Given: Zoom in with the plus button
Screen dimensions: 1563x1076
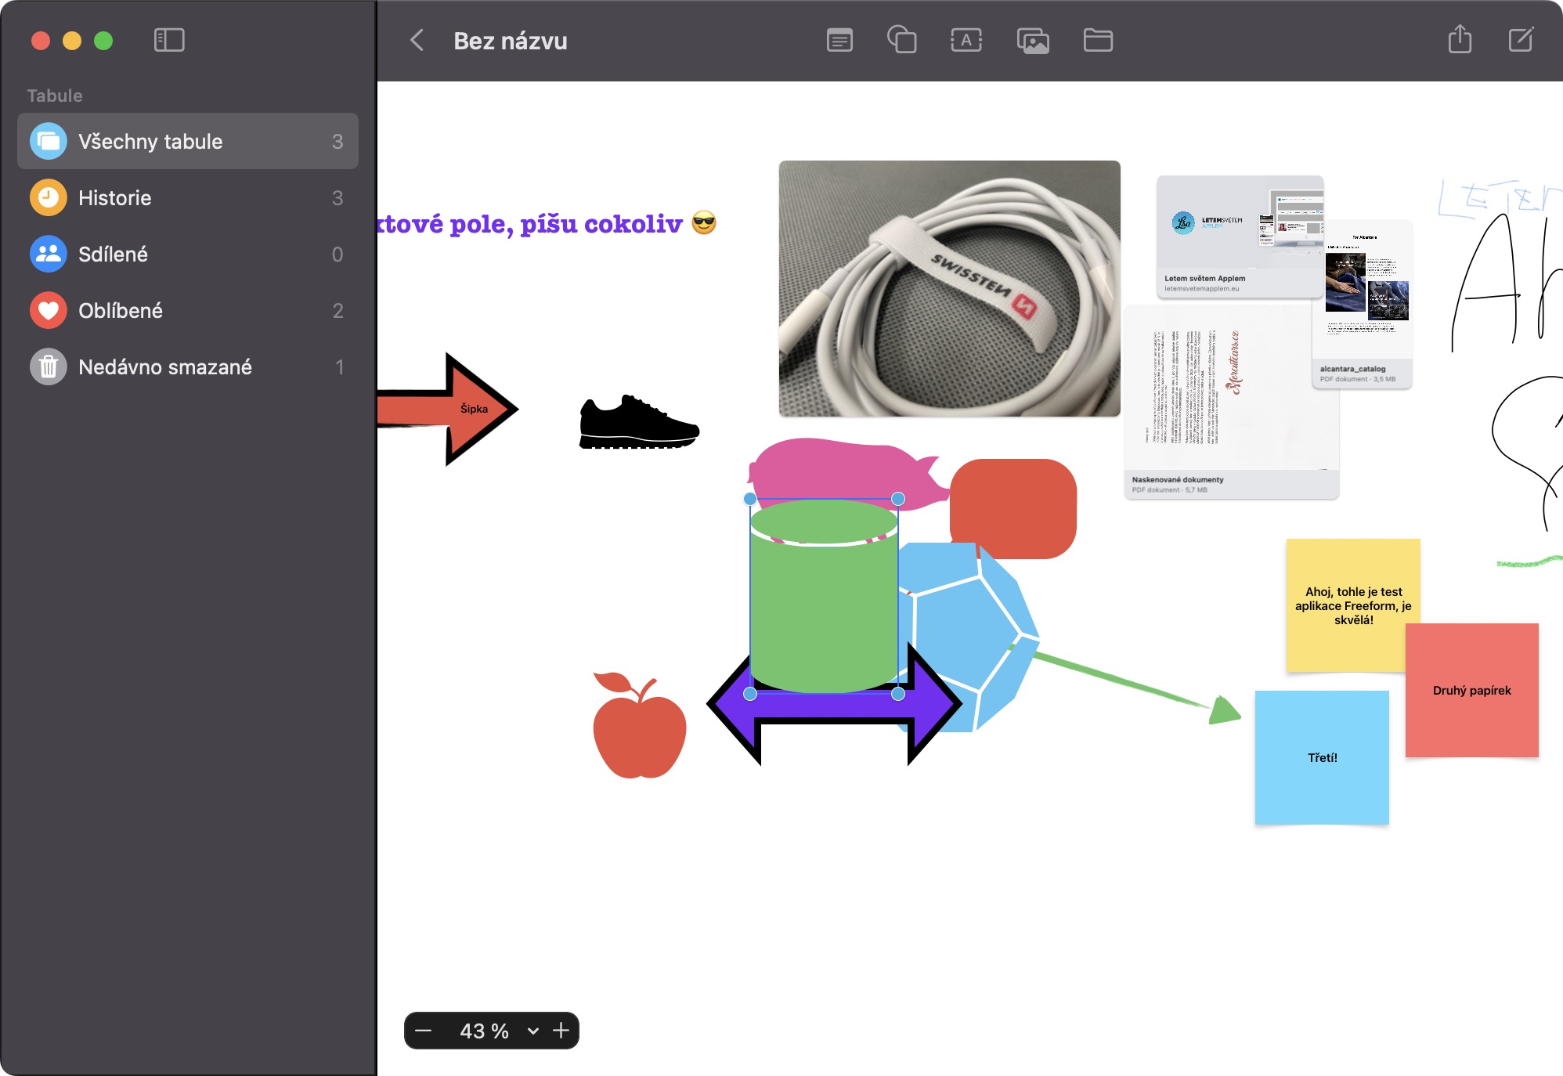Looking at the screenshot, I should coord(561,1031).
